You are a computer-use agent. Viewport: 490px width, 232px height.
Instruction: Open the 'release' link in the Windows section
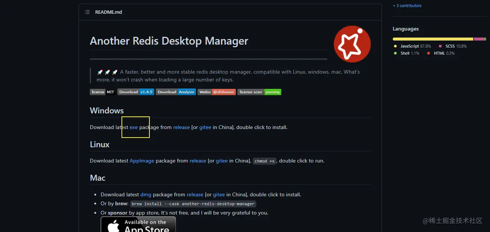tap(181, 127)
